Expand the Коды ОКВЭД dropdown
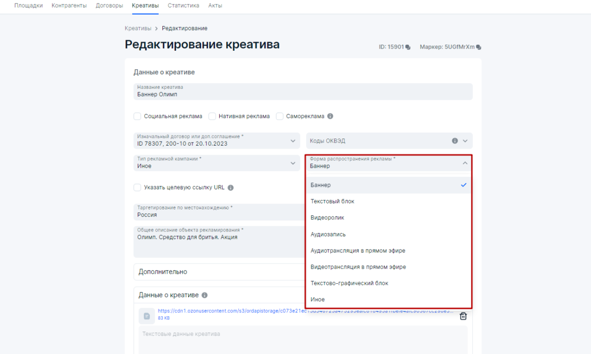Image resolution: width=591 pixels, height=354 pixels. click(465, 141)
